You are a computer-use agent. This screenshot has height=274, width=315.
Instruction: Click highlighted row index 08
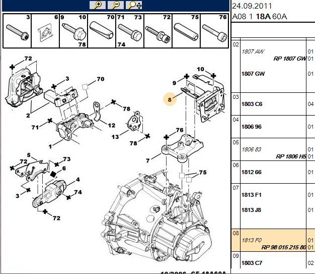tap(235, 233)
